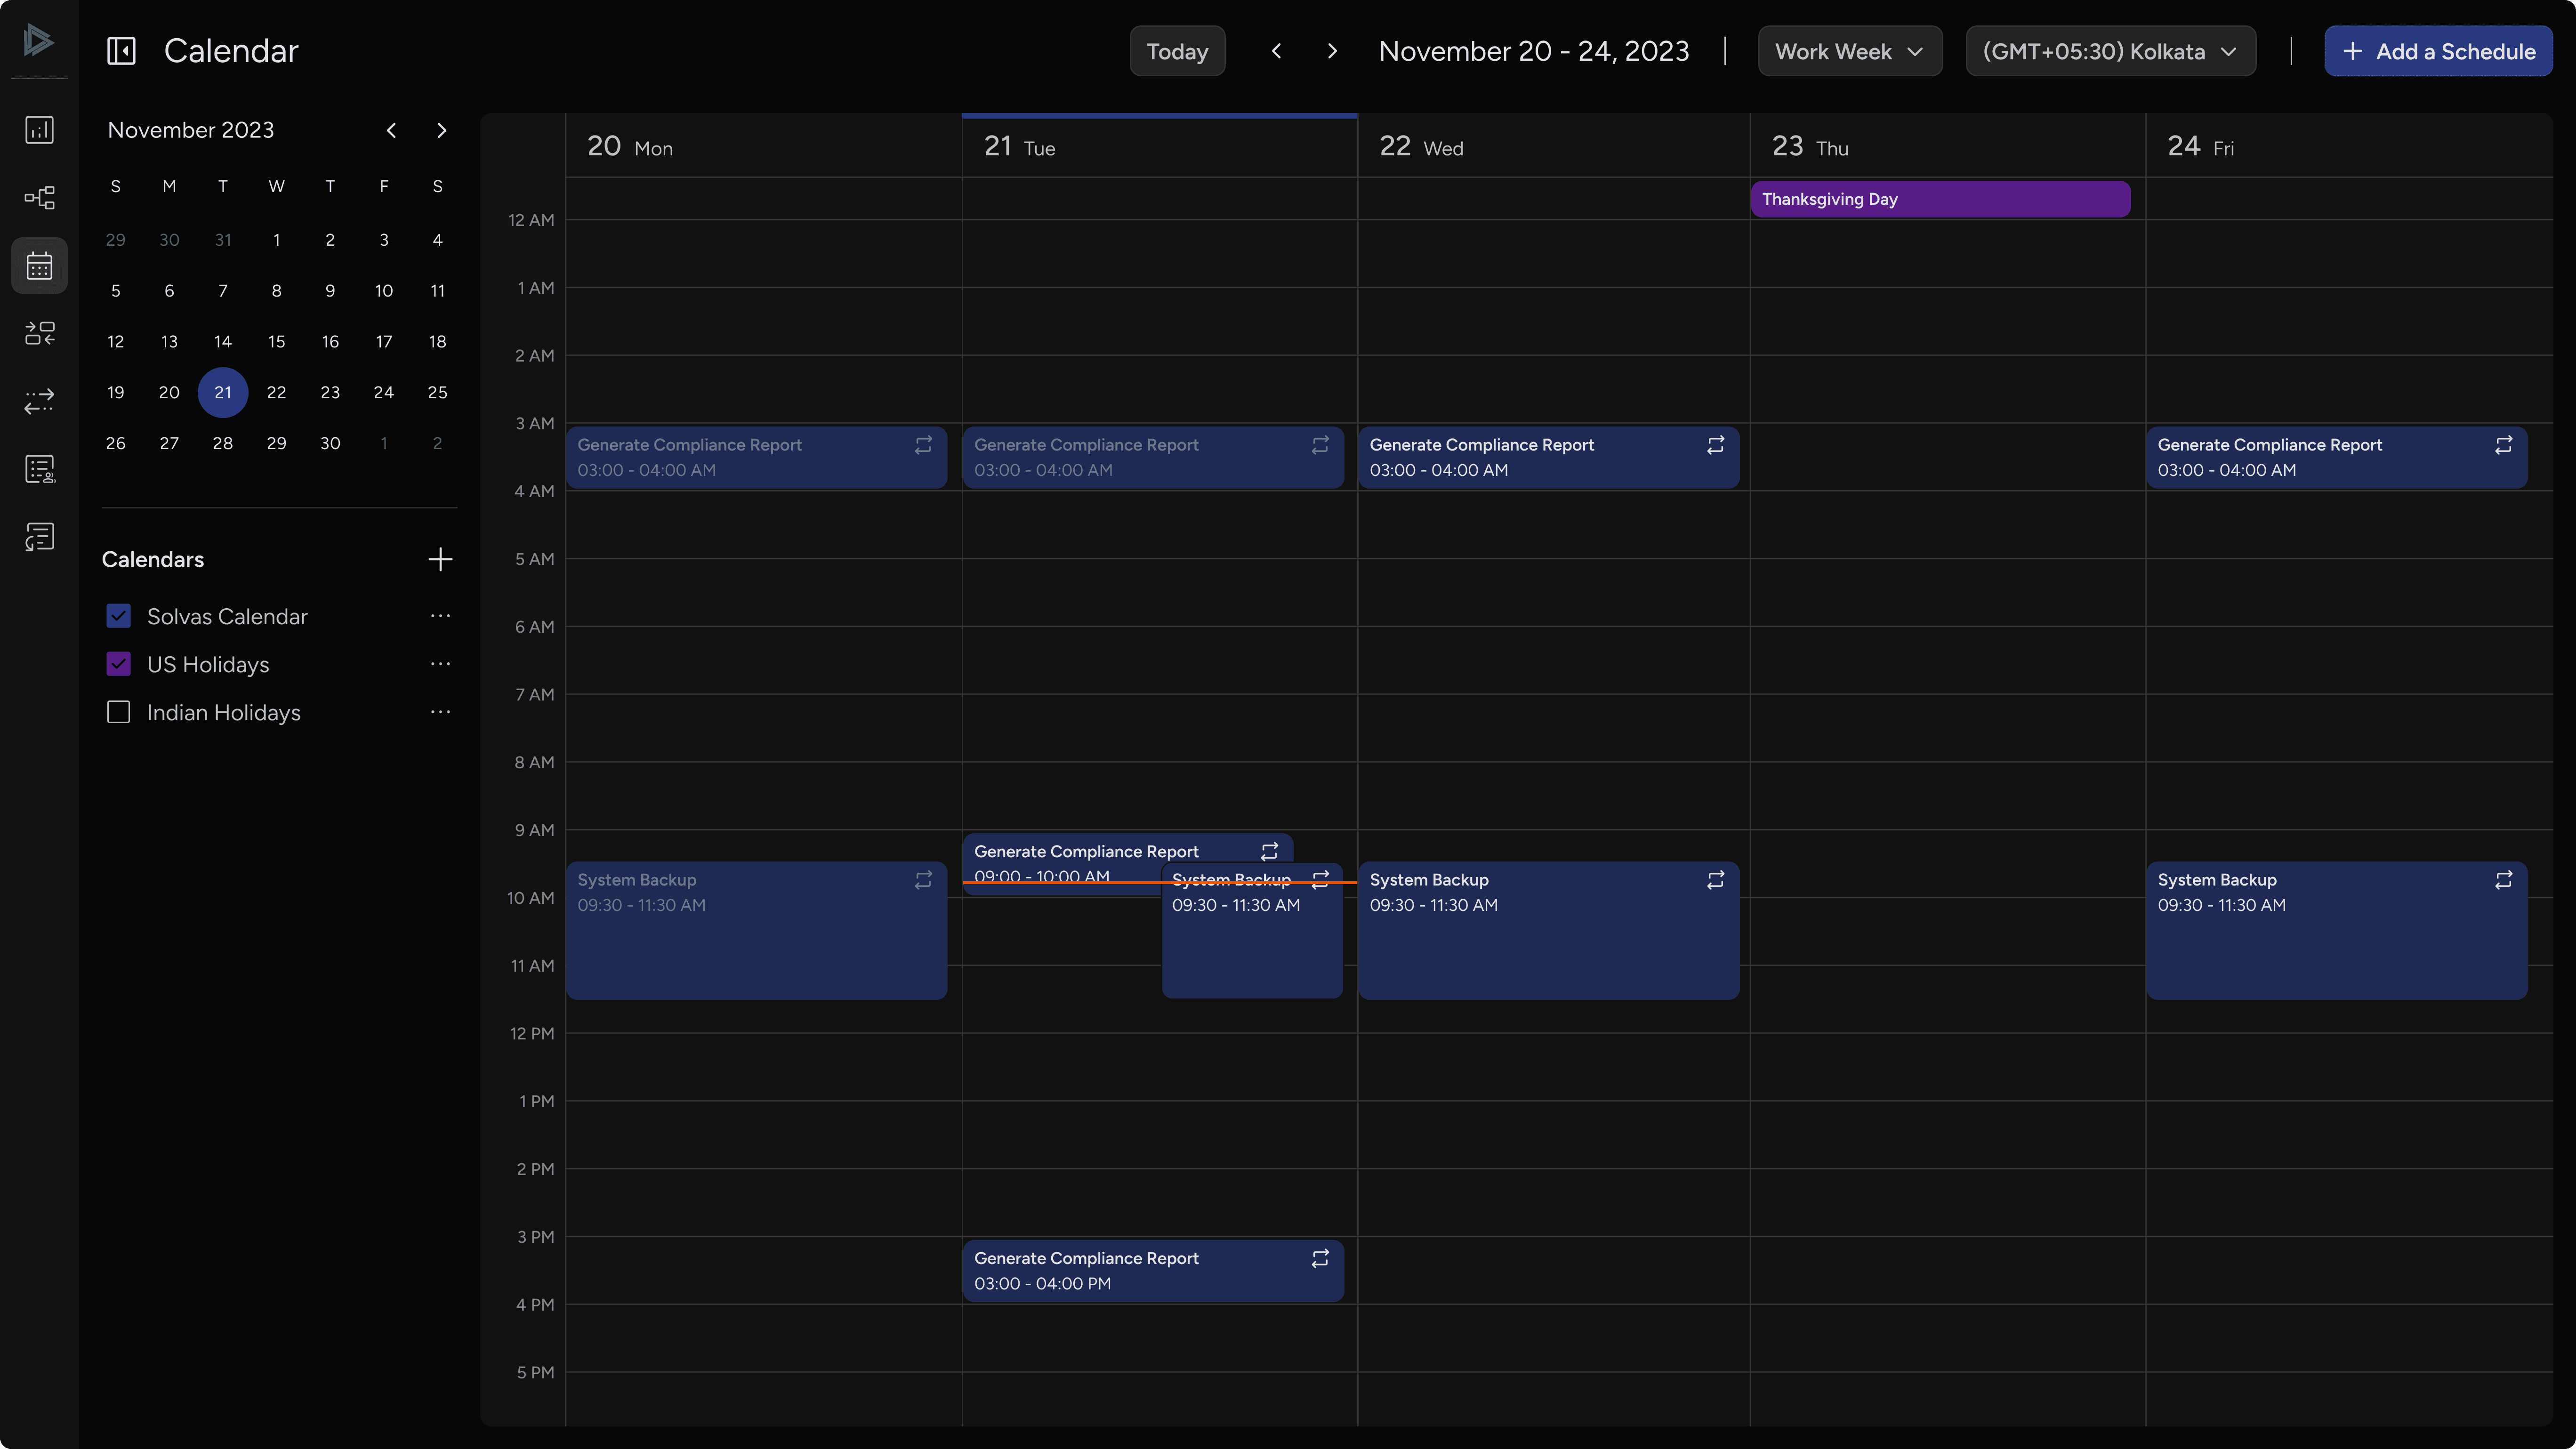Click the app logo at the top left

click(x=38, y=42)
